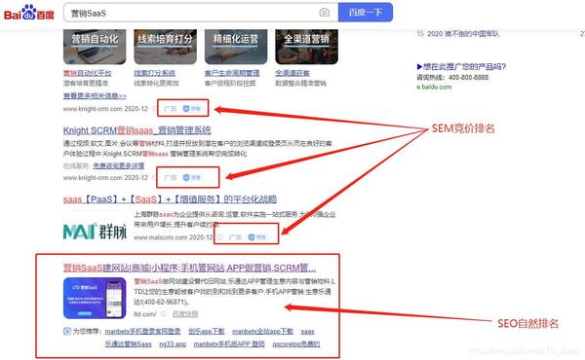Click the e.baidu.com sidebar link
Image resolution: width=585 pixels, height=360 pixels.
434,87
